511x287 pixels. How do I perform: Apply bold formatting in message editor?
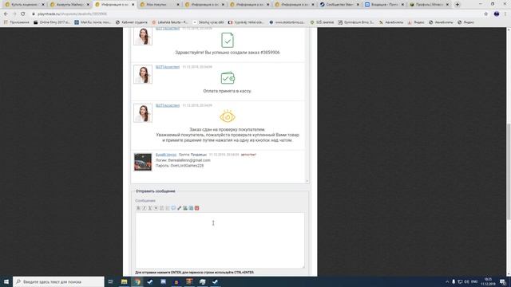pos(138,208)
